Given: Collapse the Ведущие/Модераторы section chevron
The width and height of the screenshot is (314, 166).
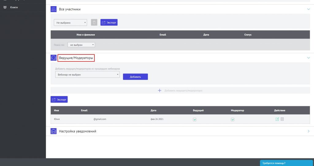Looking at the screenshot, I should tap(308, 57).
